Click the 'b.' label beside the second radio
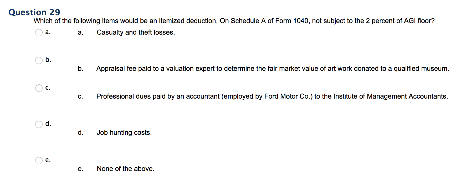This screenshot has height=193, width=471. [48, 60]
